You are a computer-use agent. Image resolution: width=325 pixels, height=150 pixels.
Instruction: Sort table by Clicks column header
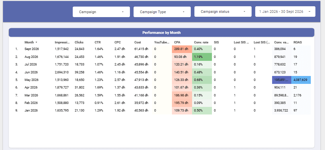pos(79,42)
